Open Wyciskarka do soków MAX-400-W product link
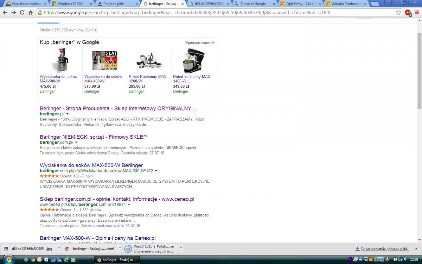Screen dimensions: 422x264 pyautogui.click(x=103, y=79)
